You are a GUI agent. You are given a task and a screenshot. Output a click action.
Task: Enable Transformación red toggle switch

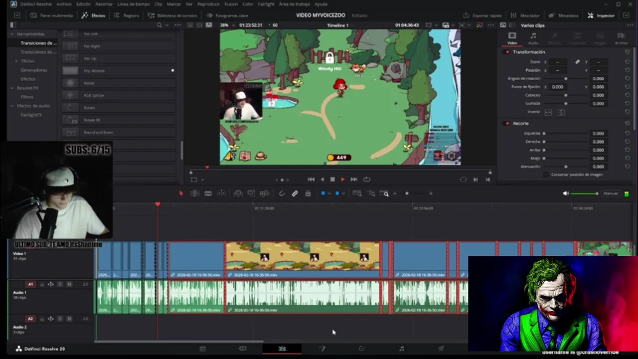pyautogui.click(x=507, y=52)
